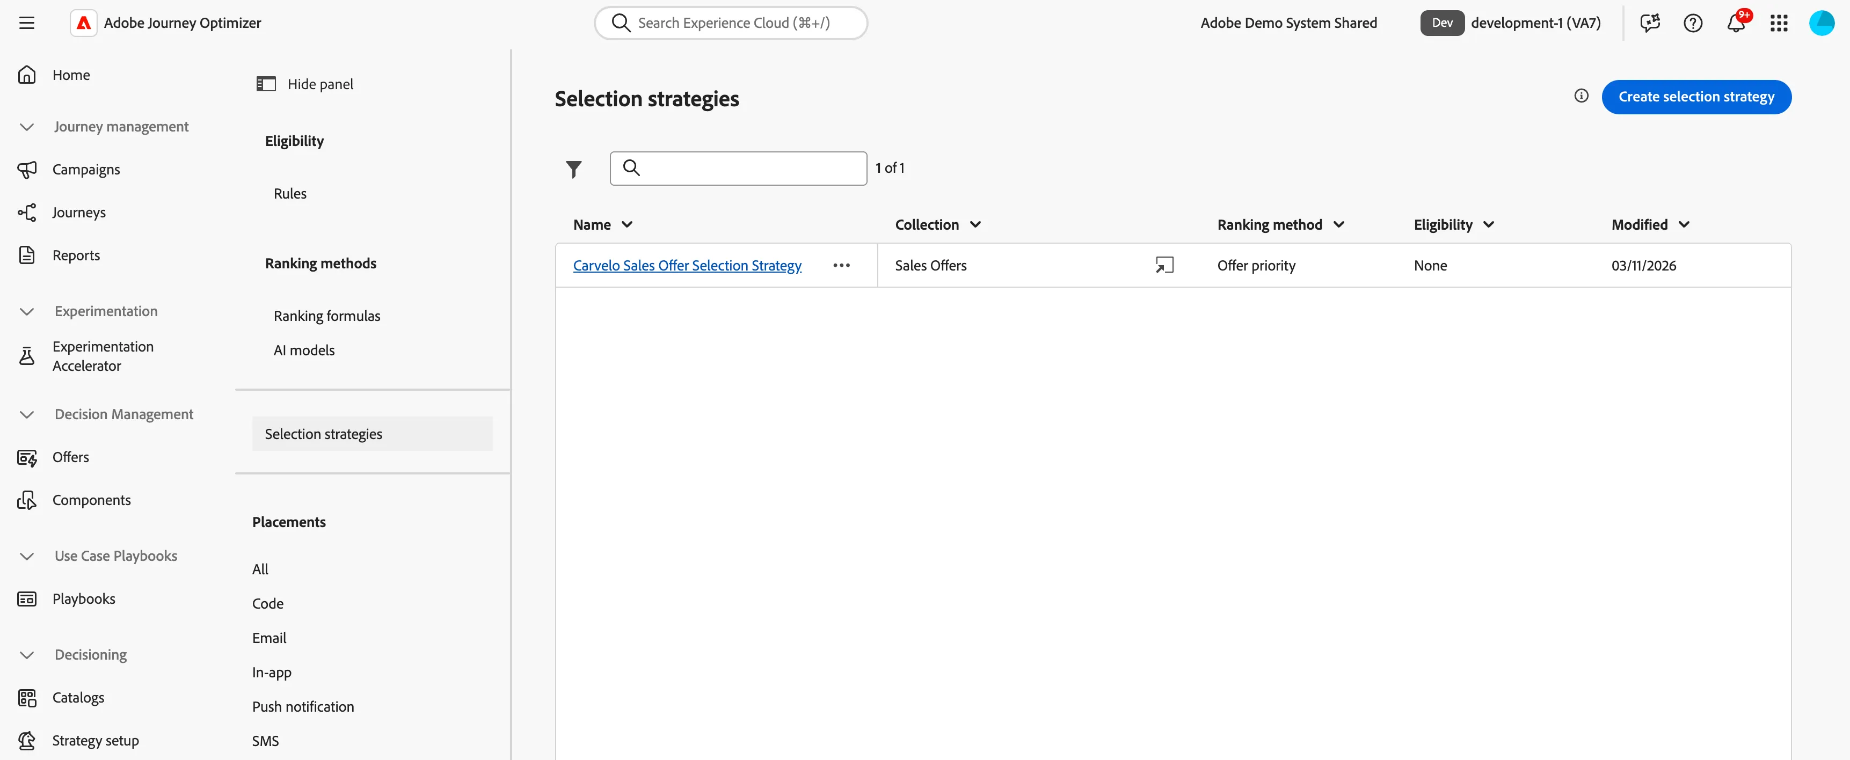Open the help question mark icon
This screenshot has height=760, width=1850.
[1693, 23]
